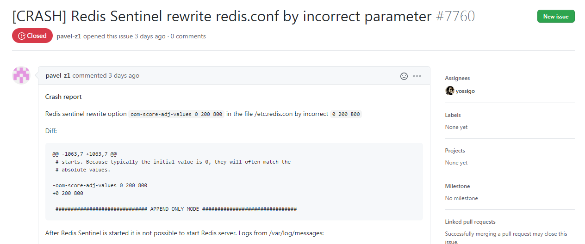585x244 pixels.
Task: Click the Milestone sidebar heading
Action: [x=457, y=186]
